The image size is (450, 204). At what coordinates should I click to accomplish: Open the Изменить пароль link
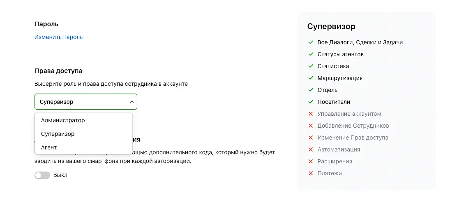[x=58, y=37]
